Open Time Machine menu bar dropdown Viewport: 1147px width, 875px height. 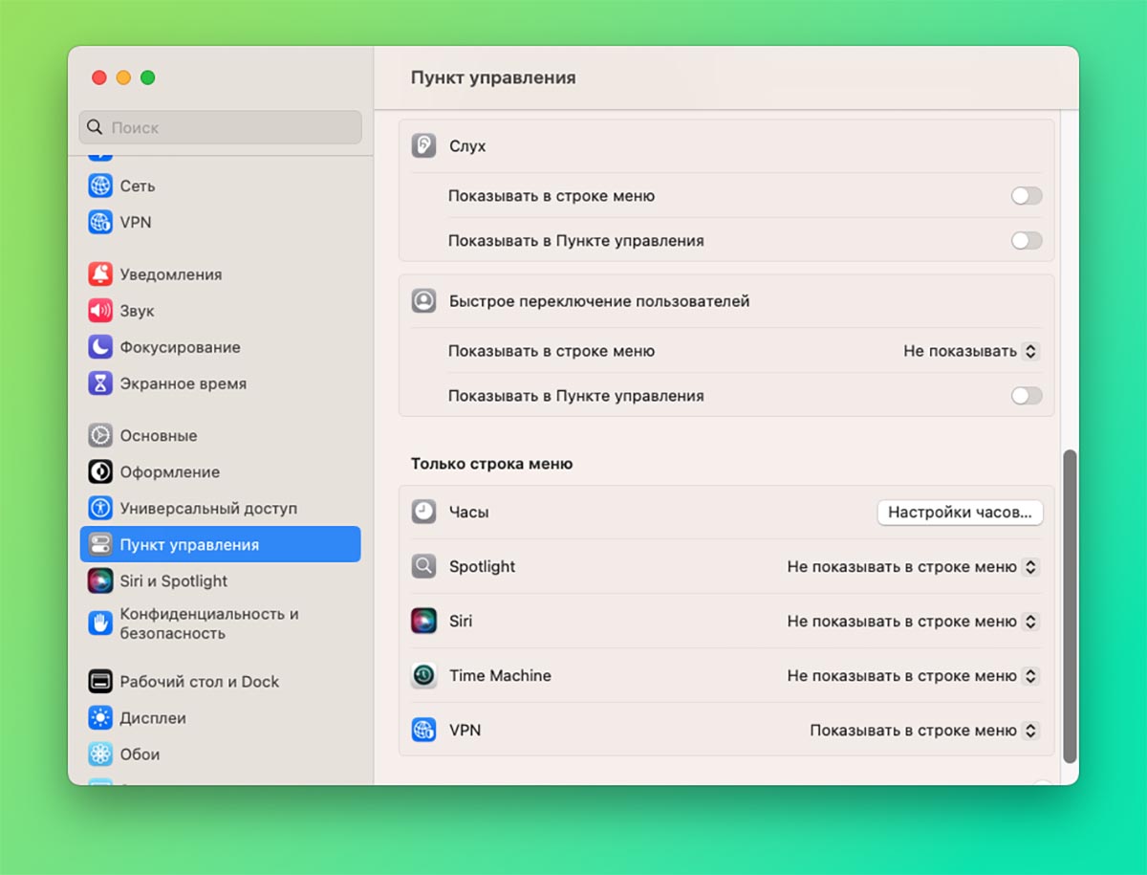[912, 676]
